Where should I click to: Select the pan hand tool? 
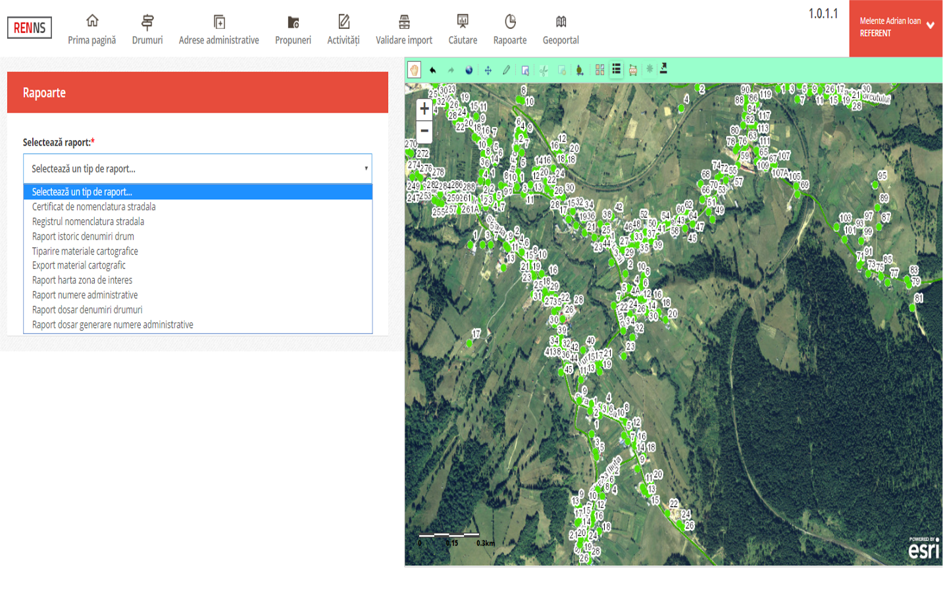coord(414,70)
